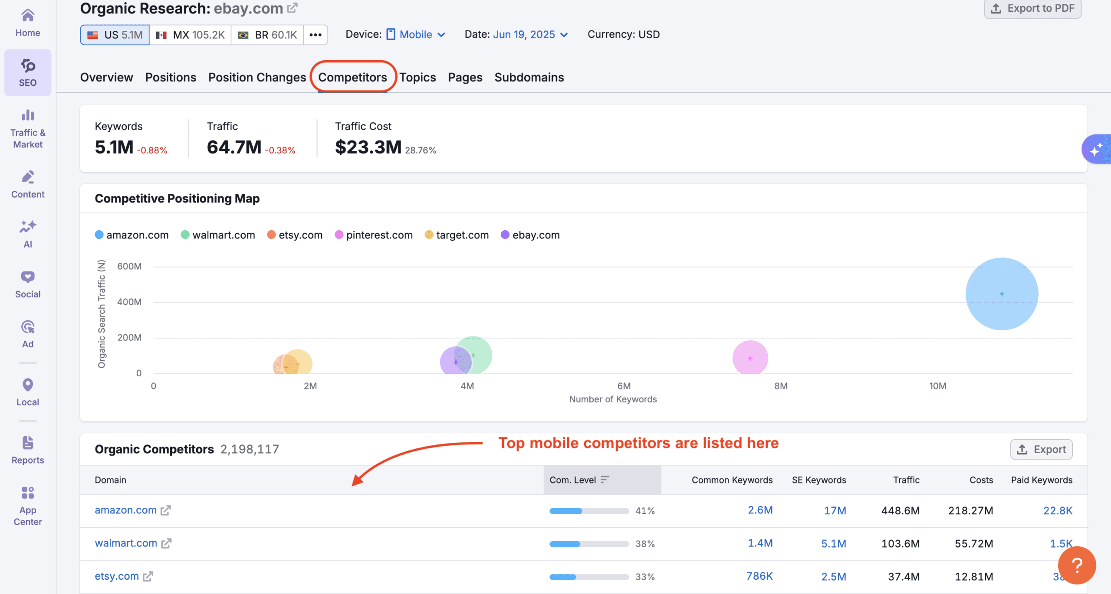Open the Social section in the sidebar
Viewport: 1111px width, 594px height.
[27, 283]
